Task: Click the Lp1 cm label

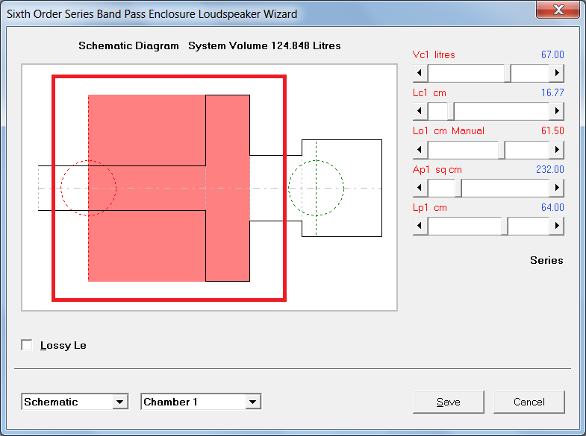Action: click(430, 208)
